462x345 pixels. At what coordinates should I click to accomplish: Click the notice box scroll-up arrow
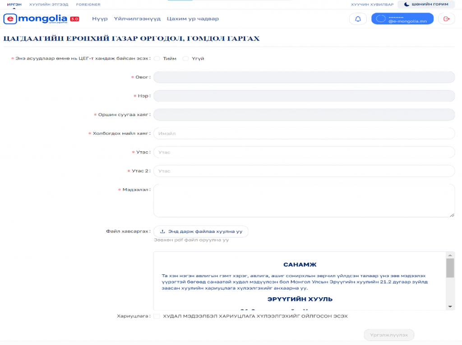[x=450, y=255]
